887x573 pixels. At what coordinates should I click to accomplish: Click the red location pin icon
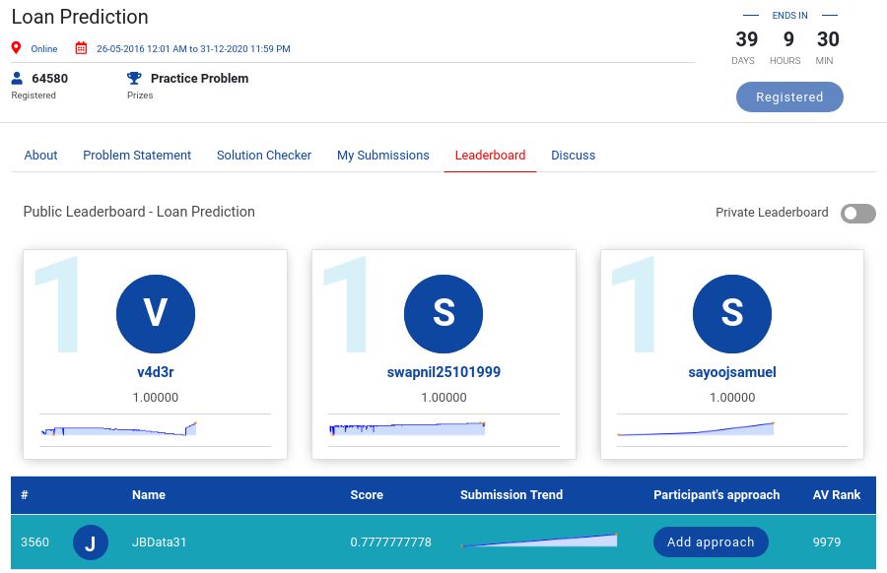(x=16, y=48)
